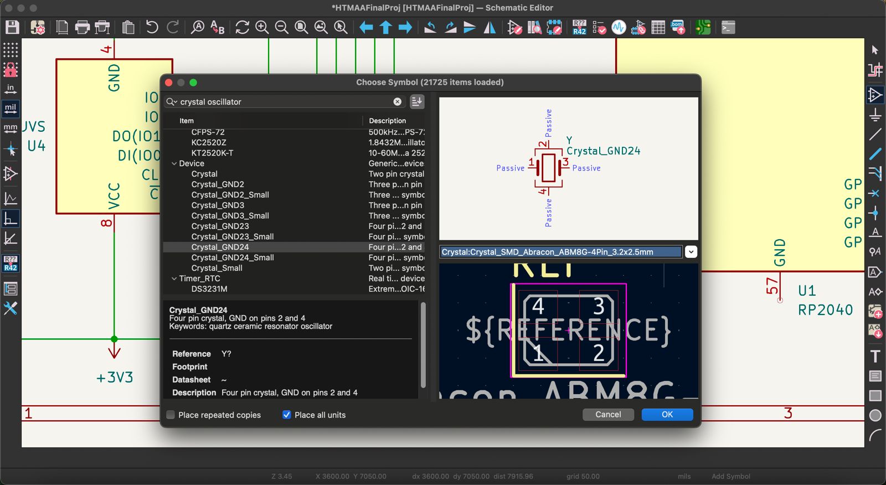This screenshot has width=886, height=485.
Task: Select Crystal_GND24_Small from the list
Action: click(x=233, y=257)
